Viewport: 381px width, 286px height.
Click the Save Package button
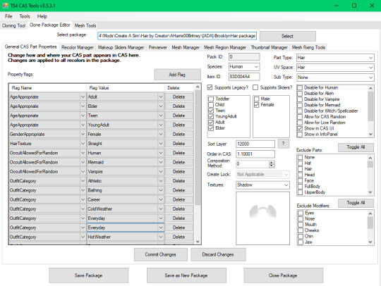[x=88, y=275]
